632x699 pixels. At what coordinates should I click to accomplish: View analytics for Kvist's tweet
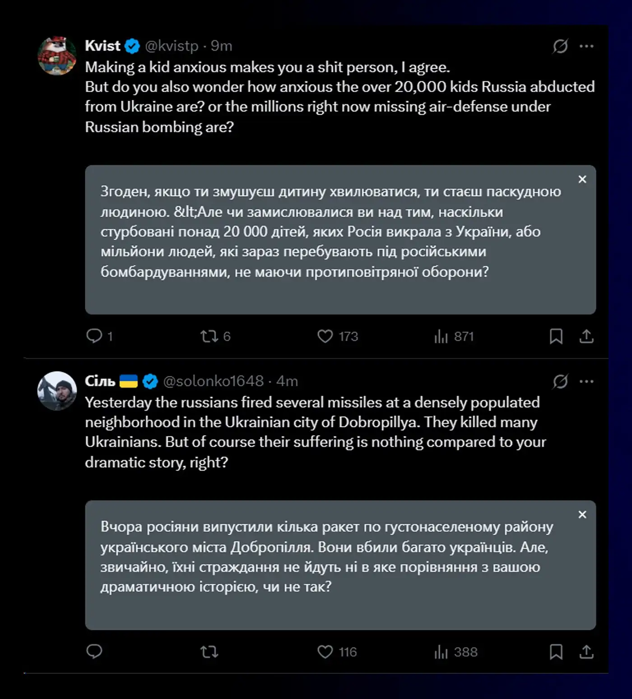[x=441, y=336]
